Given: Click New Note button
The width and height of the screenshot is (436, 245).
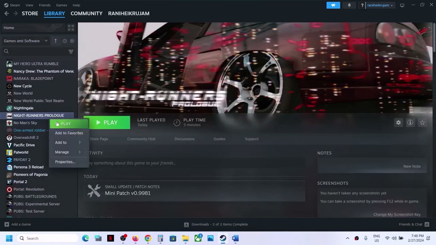Looking at the screenshot, I should (x=412, y=166).
